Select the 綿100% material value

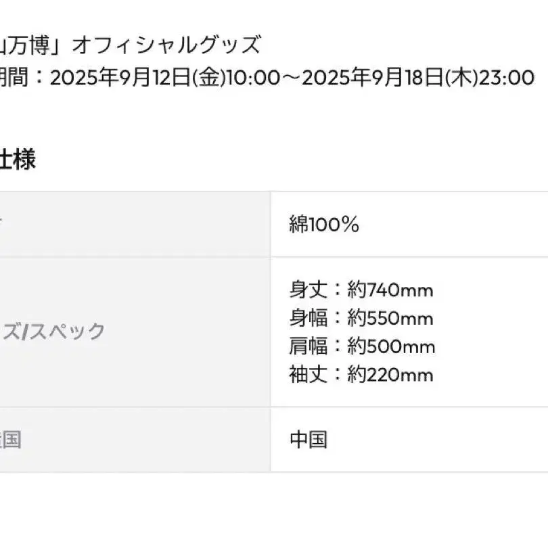[x=324, y=225]
